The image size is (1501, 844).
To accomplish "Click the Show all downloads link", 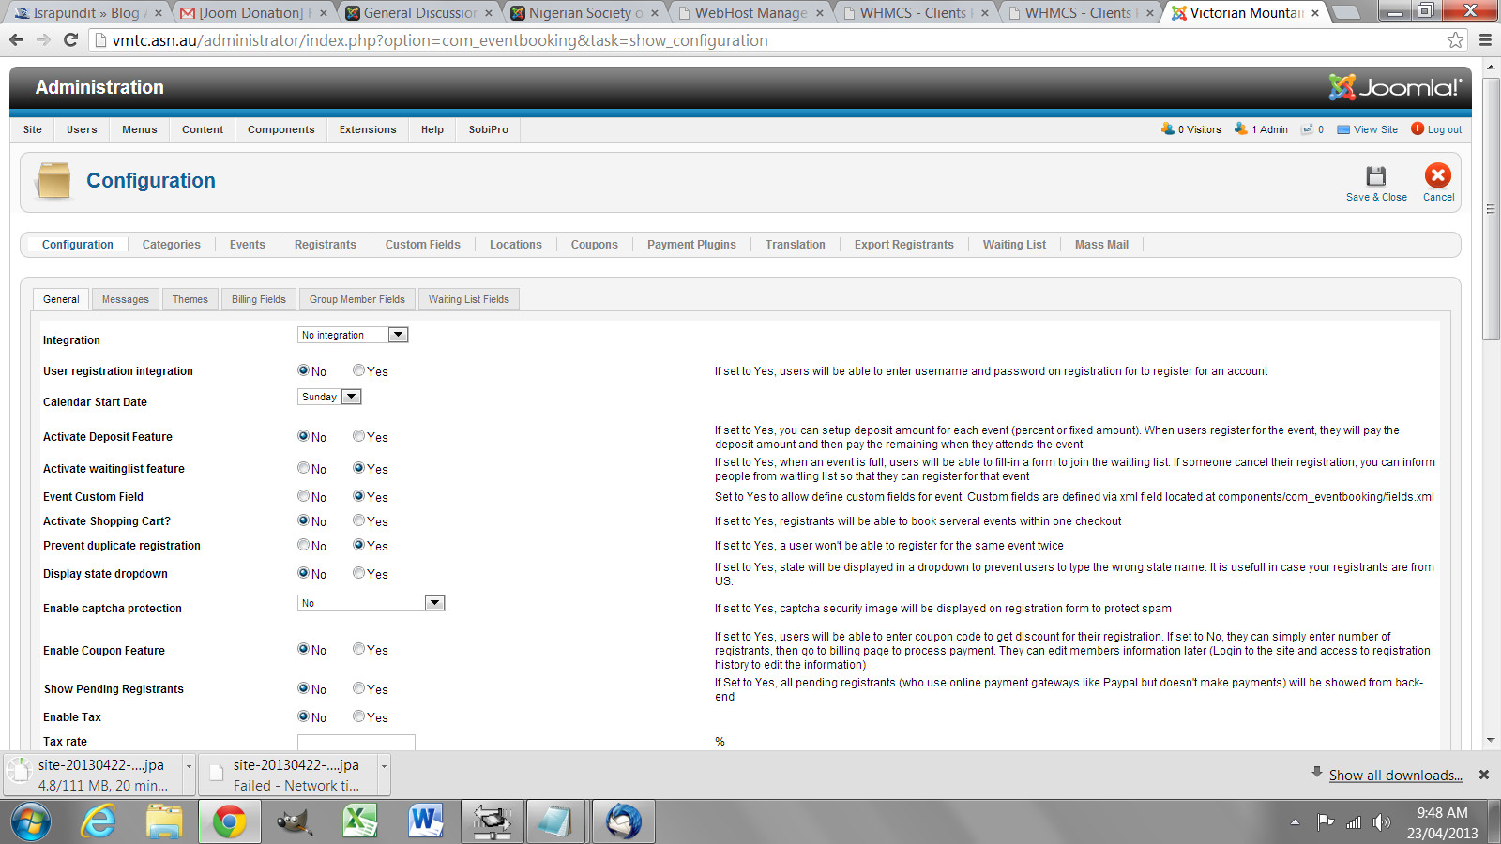I will pos(1395,776).
